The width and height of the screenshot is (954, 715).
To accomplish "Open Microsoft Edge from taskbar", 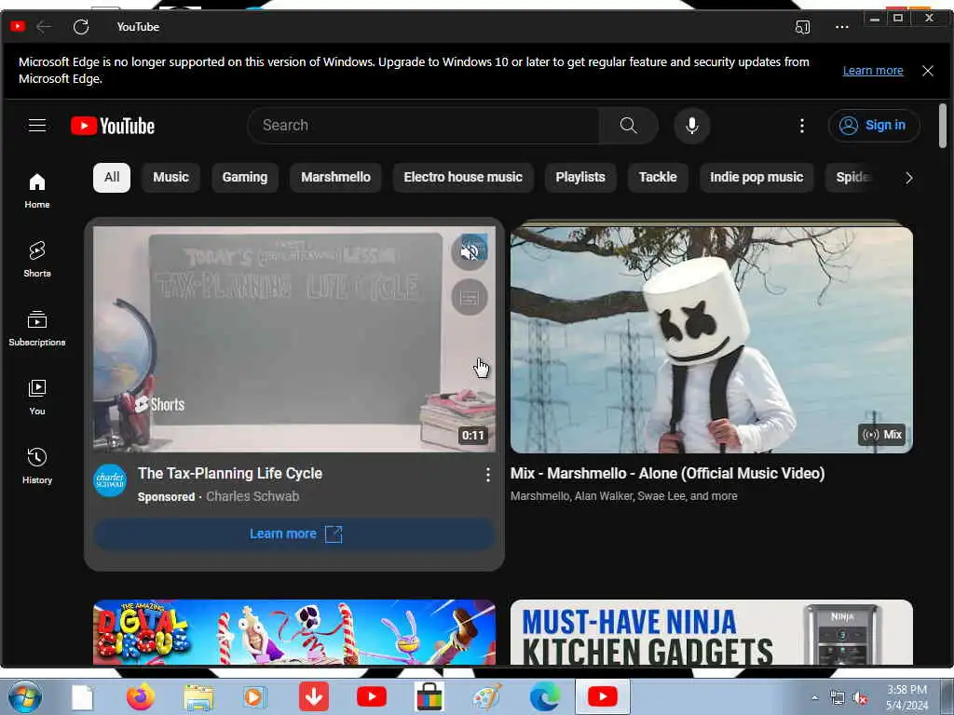I will point(544,696).
